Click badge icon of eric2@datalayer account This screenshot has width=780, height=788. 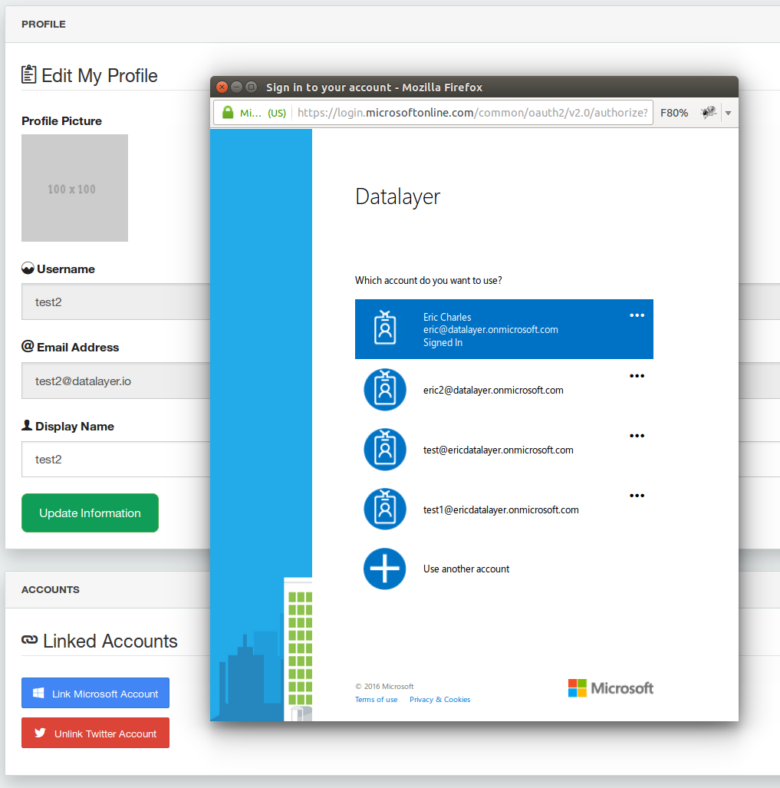tap(385, 390)
